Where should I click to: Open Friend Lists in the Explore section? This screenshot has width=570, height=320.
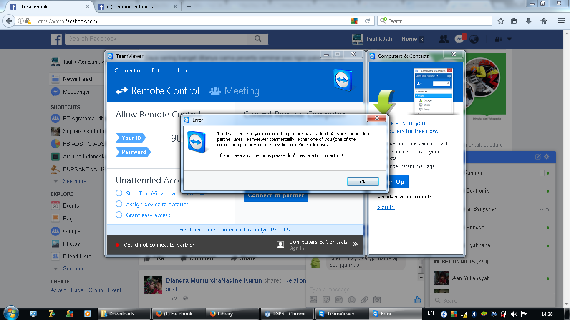pyautogui.click(x=77, y=256)
